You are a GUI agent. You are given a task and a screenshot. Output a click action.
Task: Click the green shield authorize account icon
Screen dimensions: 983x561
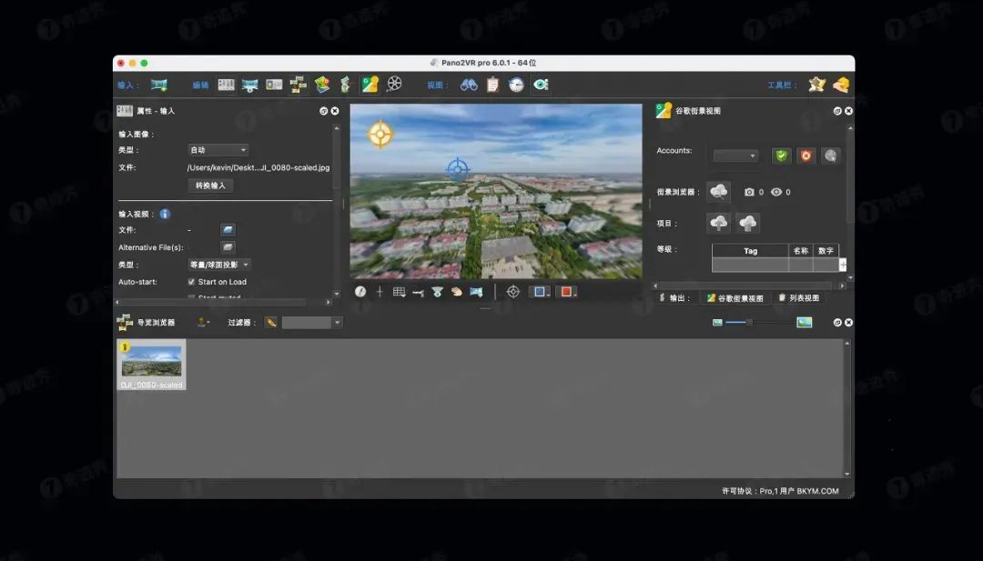pyautogui.click(x=781, y=155)
